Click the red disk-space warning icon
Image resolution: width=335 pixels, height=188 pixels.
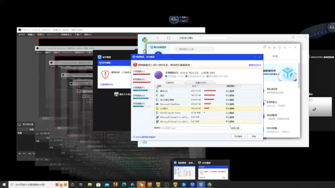coord(135,65)
